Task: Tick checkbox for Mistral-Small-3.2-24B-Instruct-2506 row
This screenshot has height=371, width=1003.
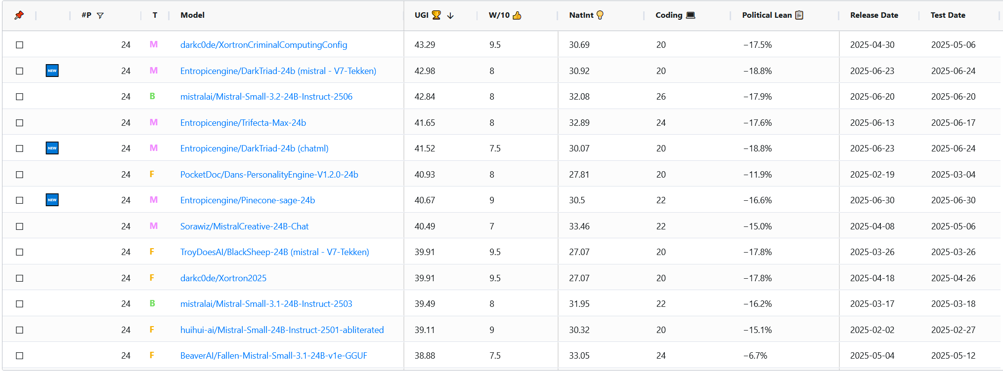Action: (20, 97)
